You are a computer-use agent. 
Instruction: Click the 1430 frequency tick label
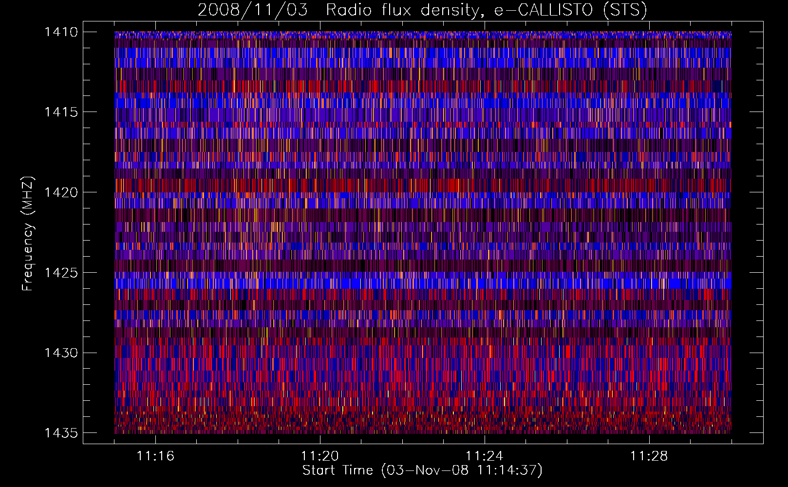pos(61,353)
